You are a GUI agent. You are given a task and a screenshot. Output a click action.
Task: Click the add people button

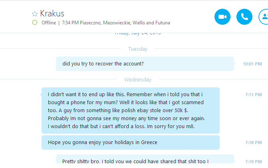pos(264,17)
